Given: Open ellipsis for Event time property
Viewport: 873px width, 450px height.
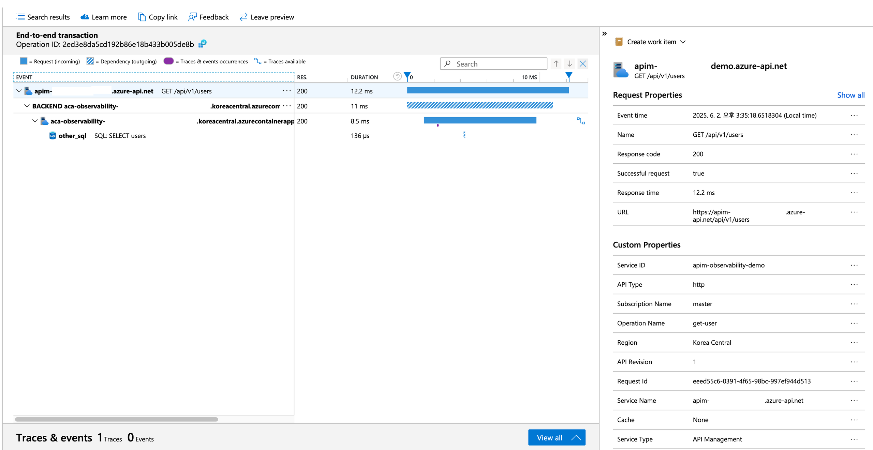Looking at the screenshot, I should 854,116.
